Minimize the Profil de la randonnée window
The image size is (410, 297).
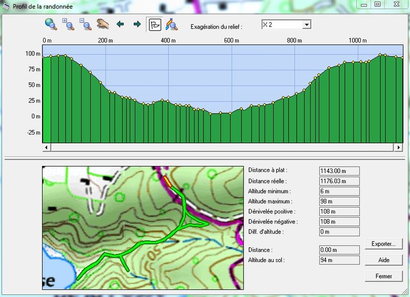coord(364,5)
